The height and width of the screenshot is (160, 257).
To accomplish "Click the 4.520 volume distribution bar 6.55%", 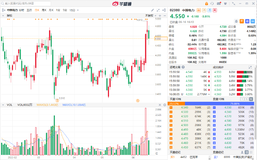I will [245, 76].
